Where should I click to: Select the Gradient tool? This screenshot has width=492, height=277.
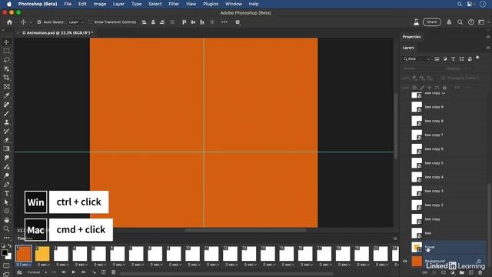coord(7,149)
